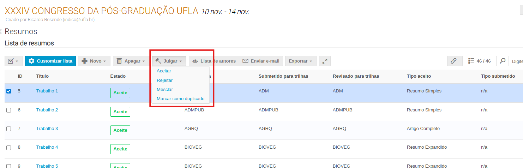Click the XXXIV CONGRESSO DA PÓS-GRADUAÇÃO UFLA title
523x168 pixels.
tap(101, 11)
